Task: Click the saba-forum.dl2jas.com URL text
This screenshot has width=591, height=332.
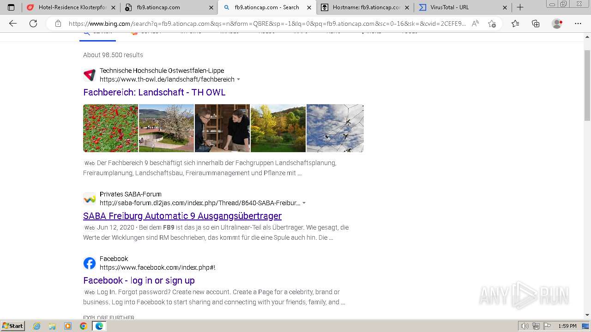Action: pos(200,203)
